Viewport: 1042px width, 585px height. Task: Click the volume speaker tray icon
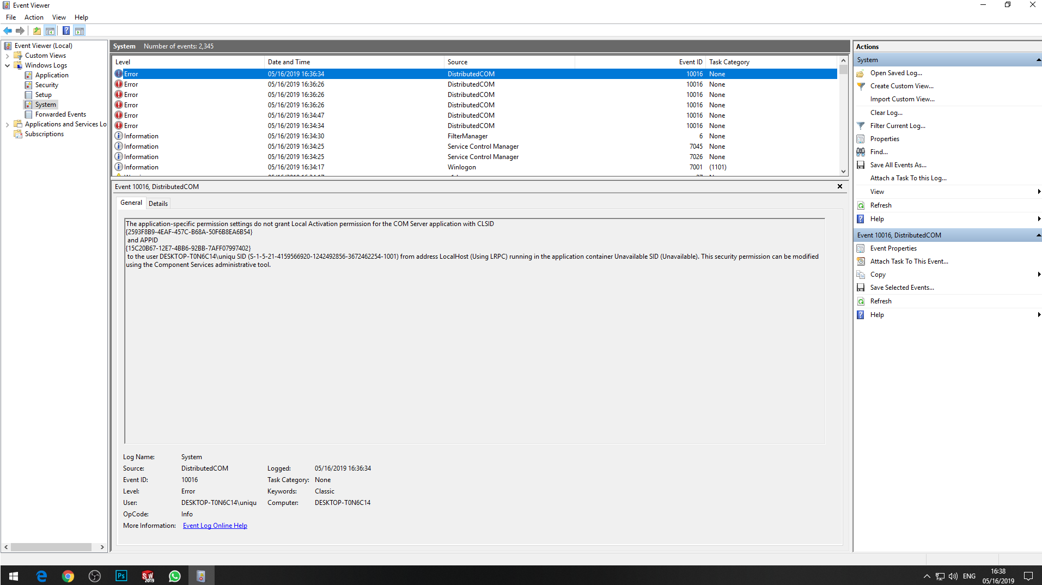(x=953, y=576)
